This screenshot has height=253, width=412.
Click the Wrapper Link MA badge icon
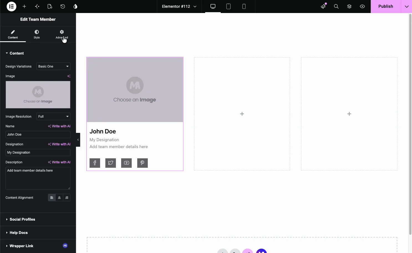point(65,246)
